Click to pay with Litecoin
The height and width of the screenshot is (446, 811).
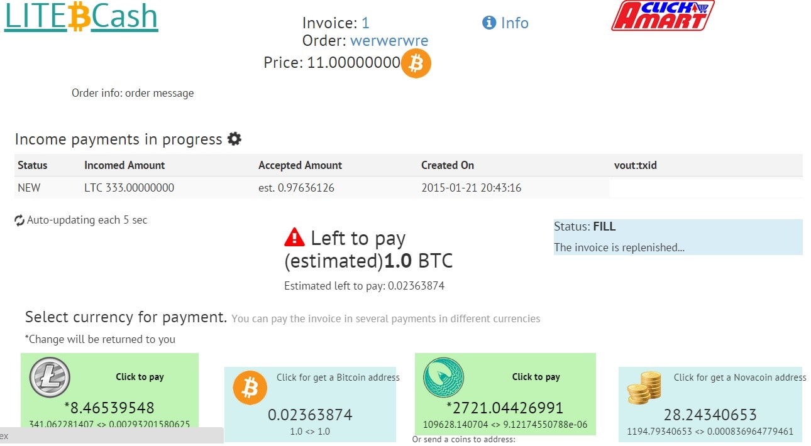(x=139, y=376)
